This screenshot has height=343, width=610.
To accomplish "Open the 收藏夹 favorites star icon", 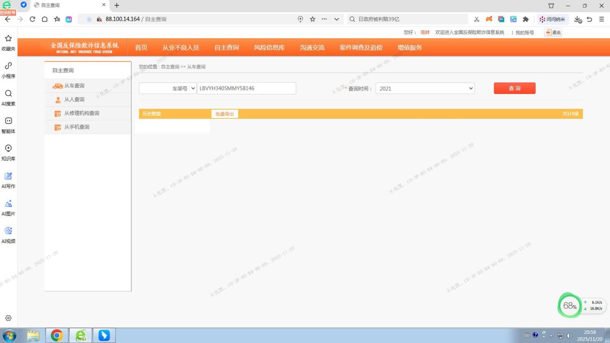I will (x=8, y=39).
